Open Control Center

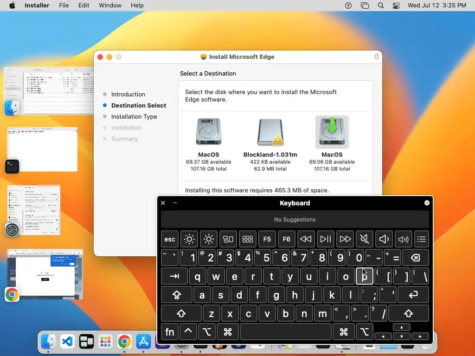tap(396, 6)
